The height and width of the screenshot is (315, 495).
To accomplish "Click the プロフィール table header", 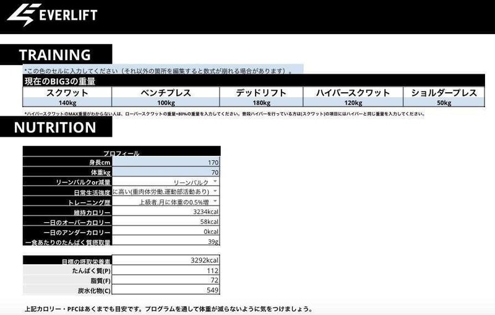I will 121,152.
